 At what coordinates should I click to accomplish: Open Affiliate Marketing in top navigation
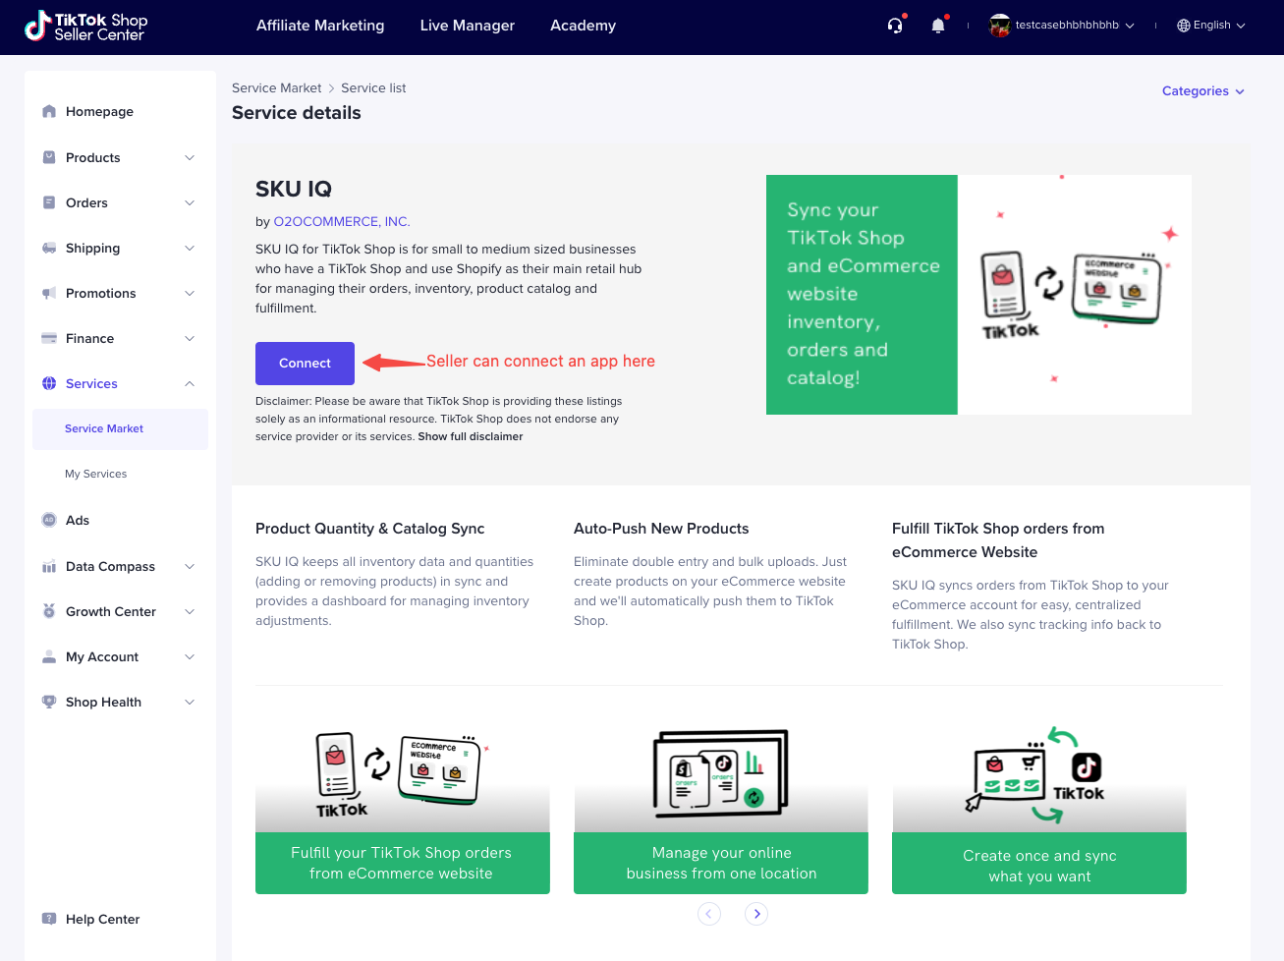(x=320, y=26)
